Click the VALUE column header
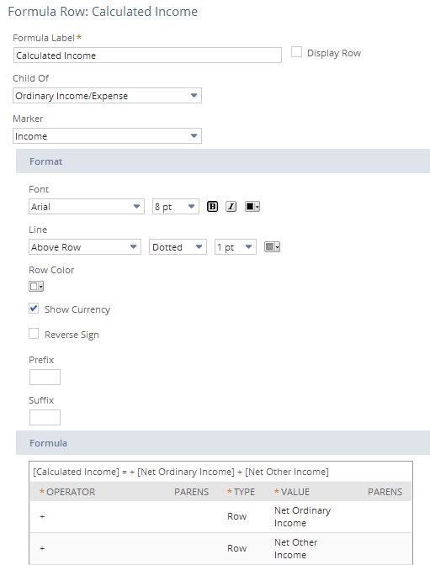Image resolution: width=430 pixels, height=565 pixels. pos(292,492)
